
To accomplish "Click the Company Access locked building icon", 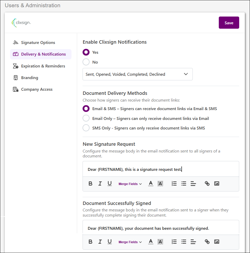I will point(15,89).
